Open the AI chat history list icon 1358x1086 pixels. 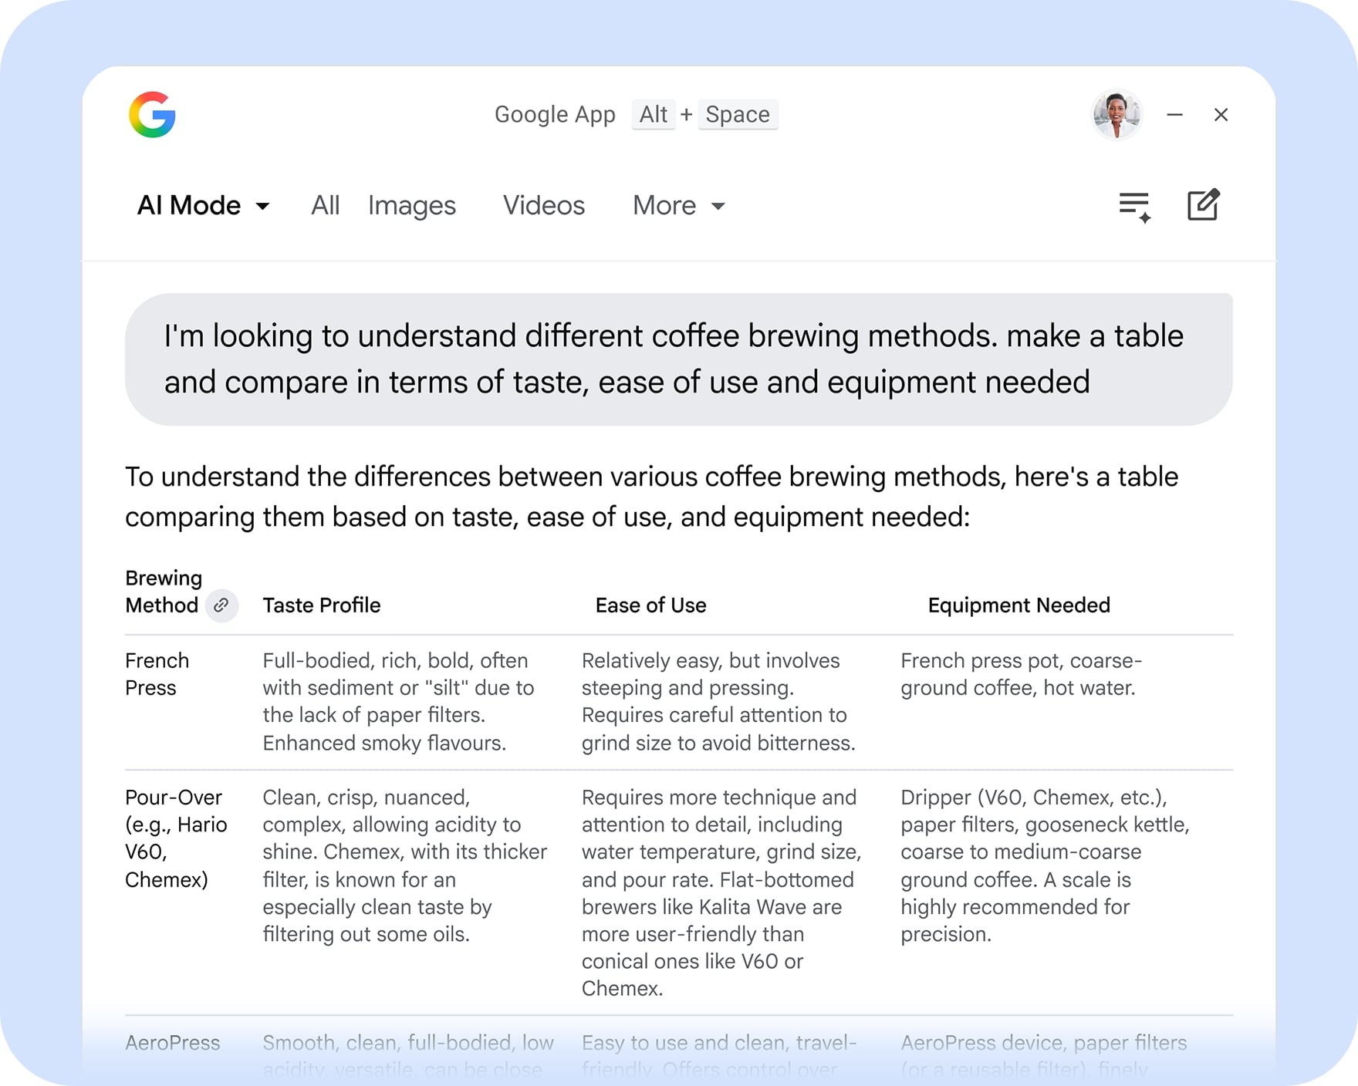point(1134,205)
